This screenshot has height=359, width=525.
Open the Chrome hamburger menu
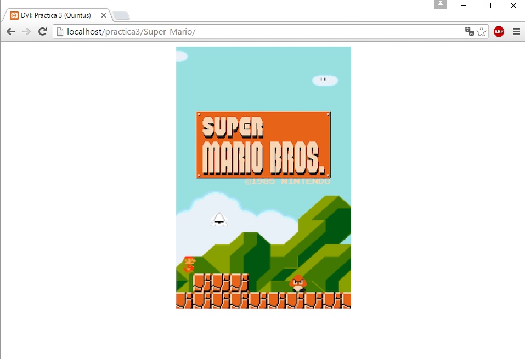click(x=516, y=32)
